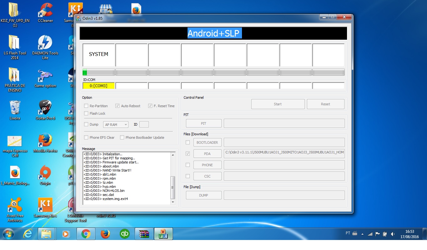Launch the Samsung Kies shortcut in the bottom desktop row
This screenshot has width=427, height=250.
coord(45,207)
